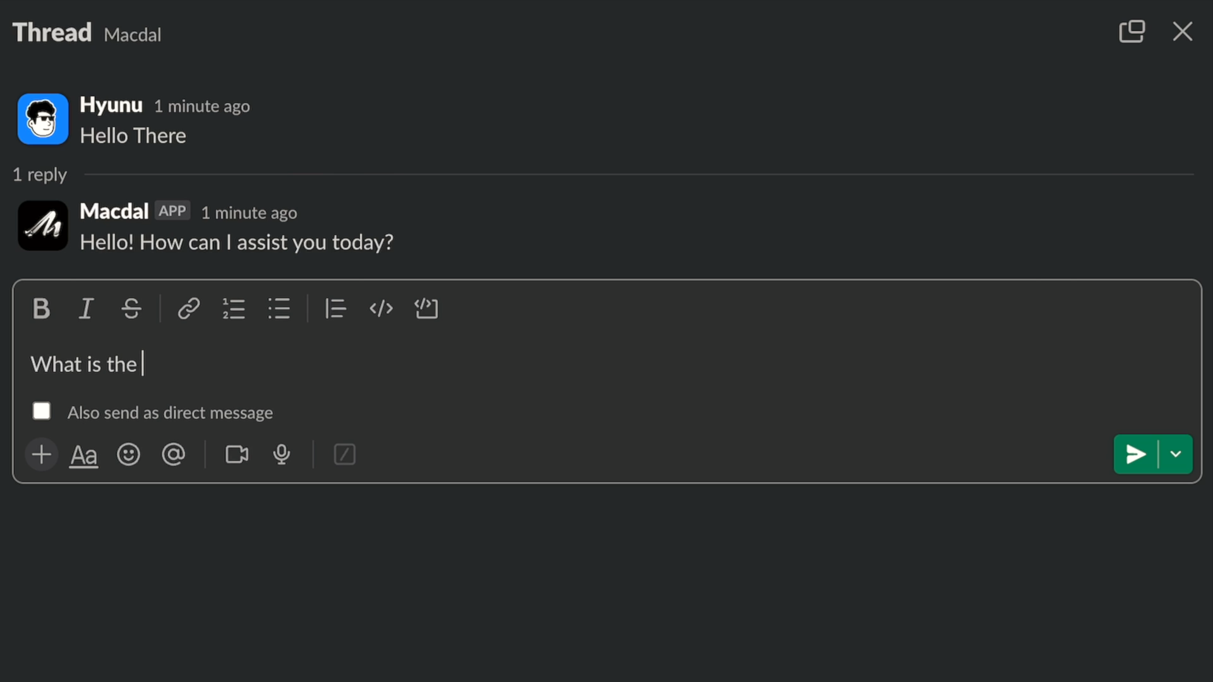Start an ordered numbered list
This screenshot has height=682, width=1213.
(234, 309)
